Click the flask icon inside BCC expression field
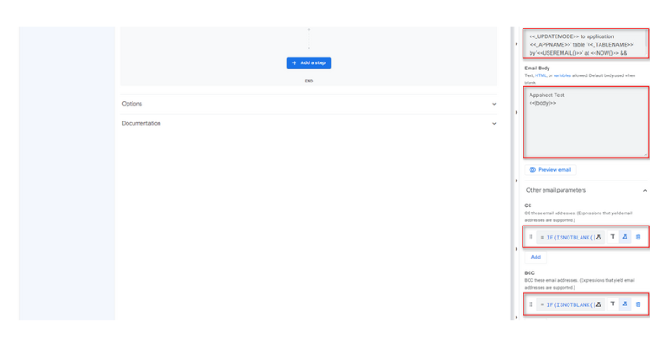The height and width of the screenshot is (347, 650). click(x=599, y=304)
